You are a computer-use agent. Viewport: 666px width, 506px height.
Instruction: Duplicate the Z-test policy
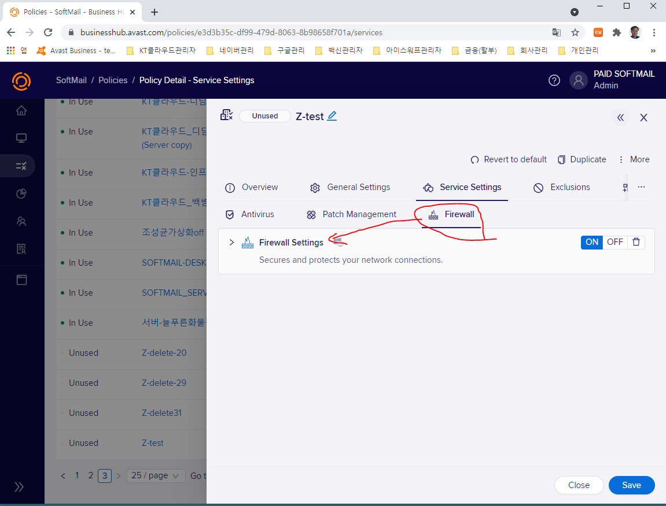point(582,159)
